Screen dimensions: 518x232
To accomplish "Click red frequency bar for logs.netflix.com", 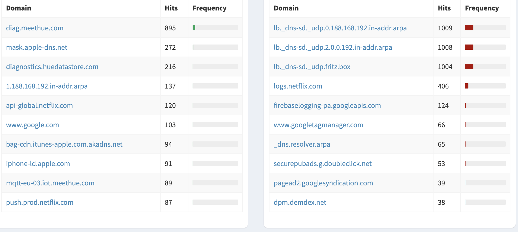I will click(467, 86).
